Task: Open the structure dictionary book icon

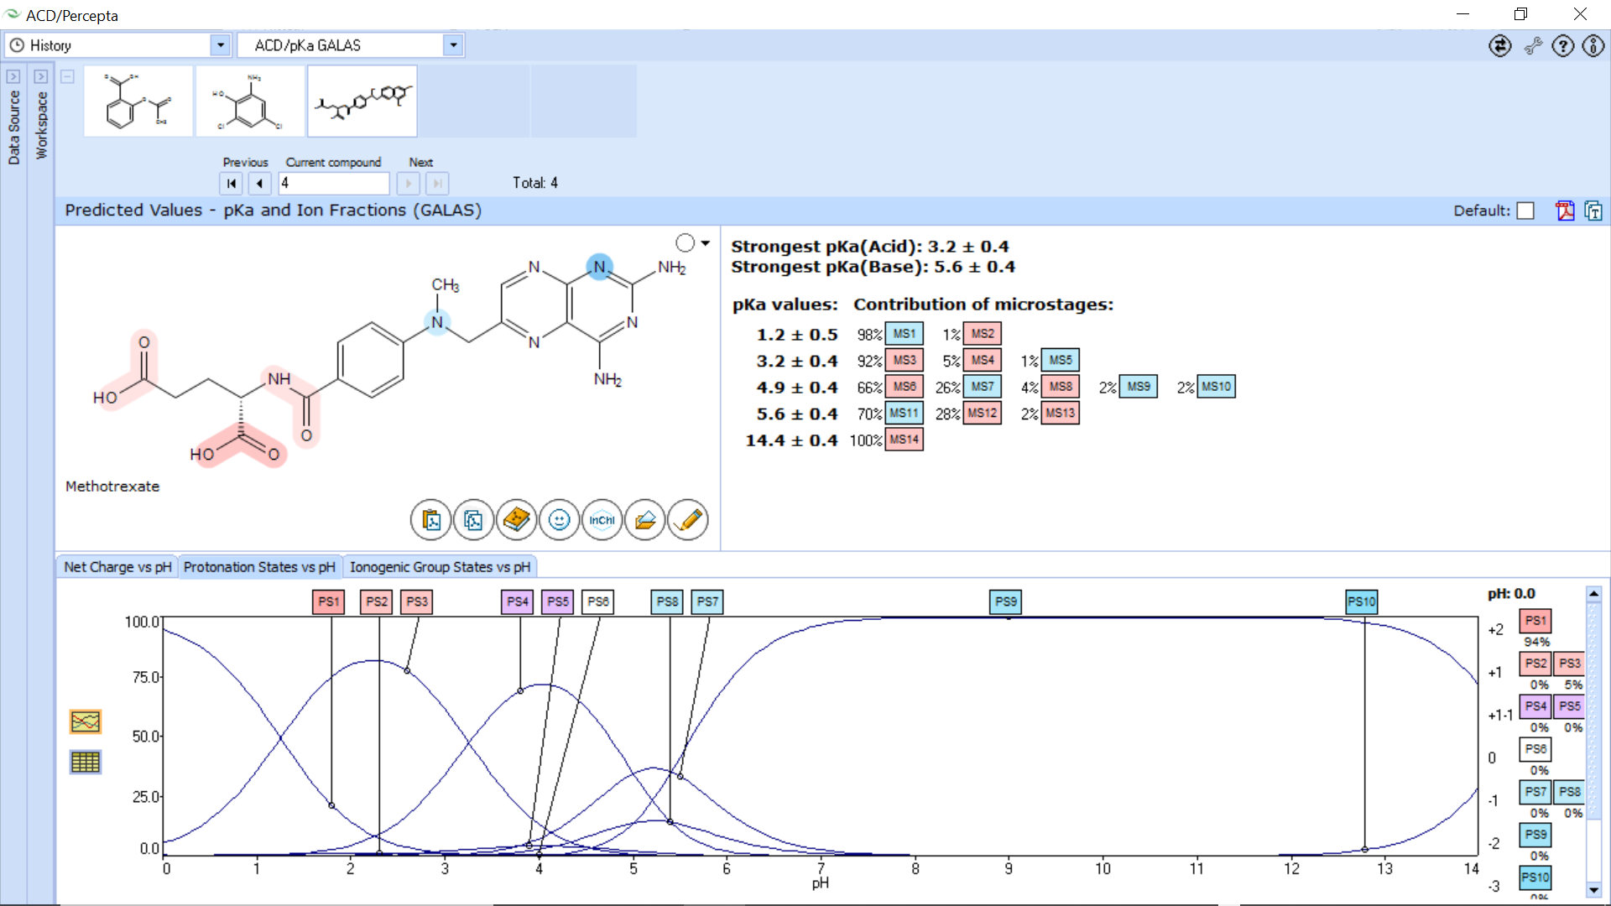Action: coord(517,520)
